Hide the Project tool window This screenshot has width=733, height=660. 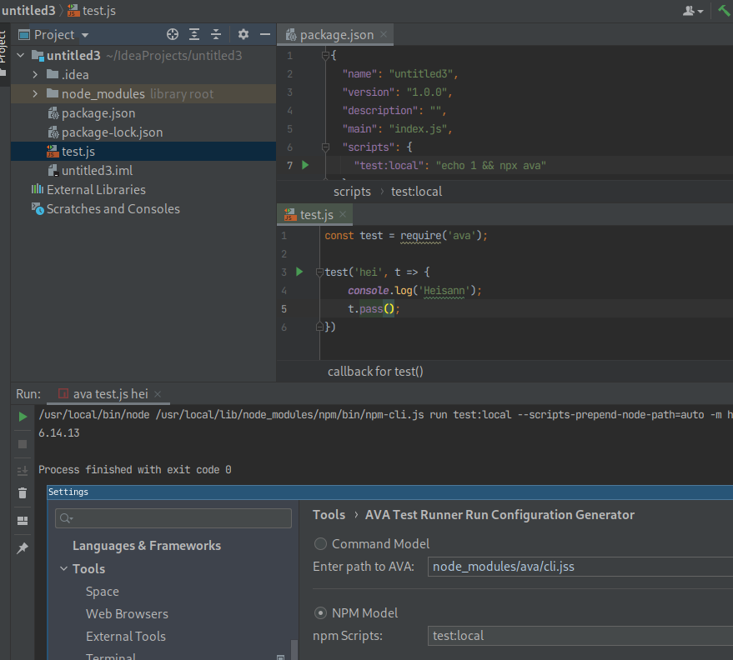point(265,34)
